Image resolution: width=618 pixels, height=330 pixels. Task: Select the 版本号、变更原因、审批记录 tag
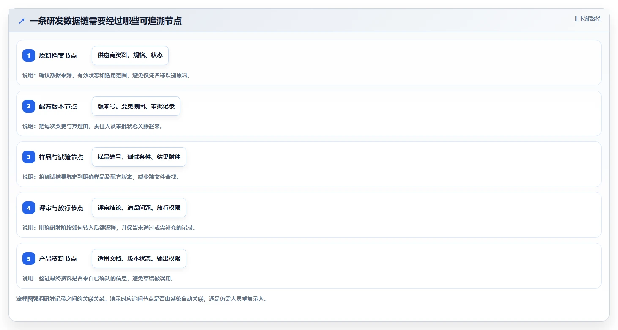[x=136, y=106]
